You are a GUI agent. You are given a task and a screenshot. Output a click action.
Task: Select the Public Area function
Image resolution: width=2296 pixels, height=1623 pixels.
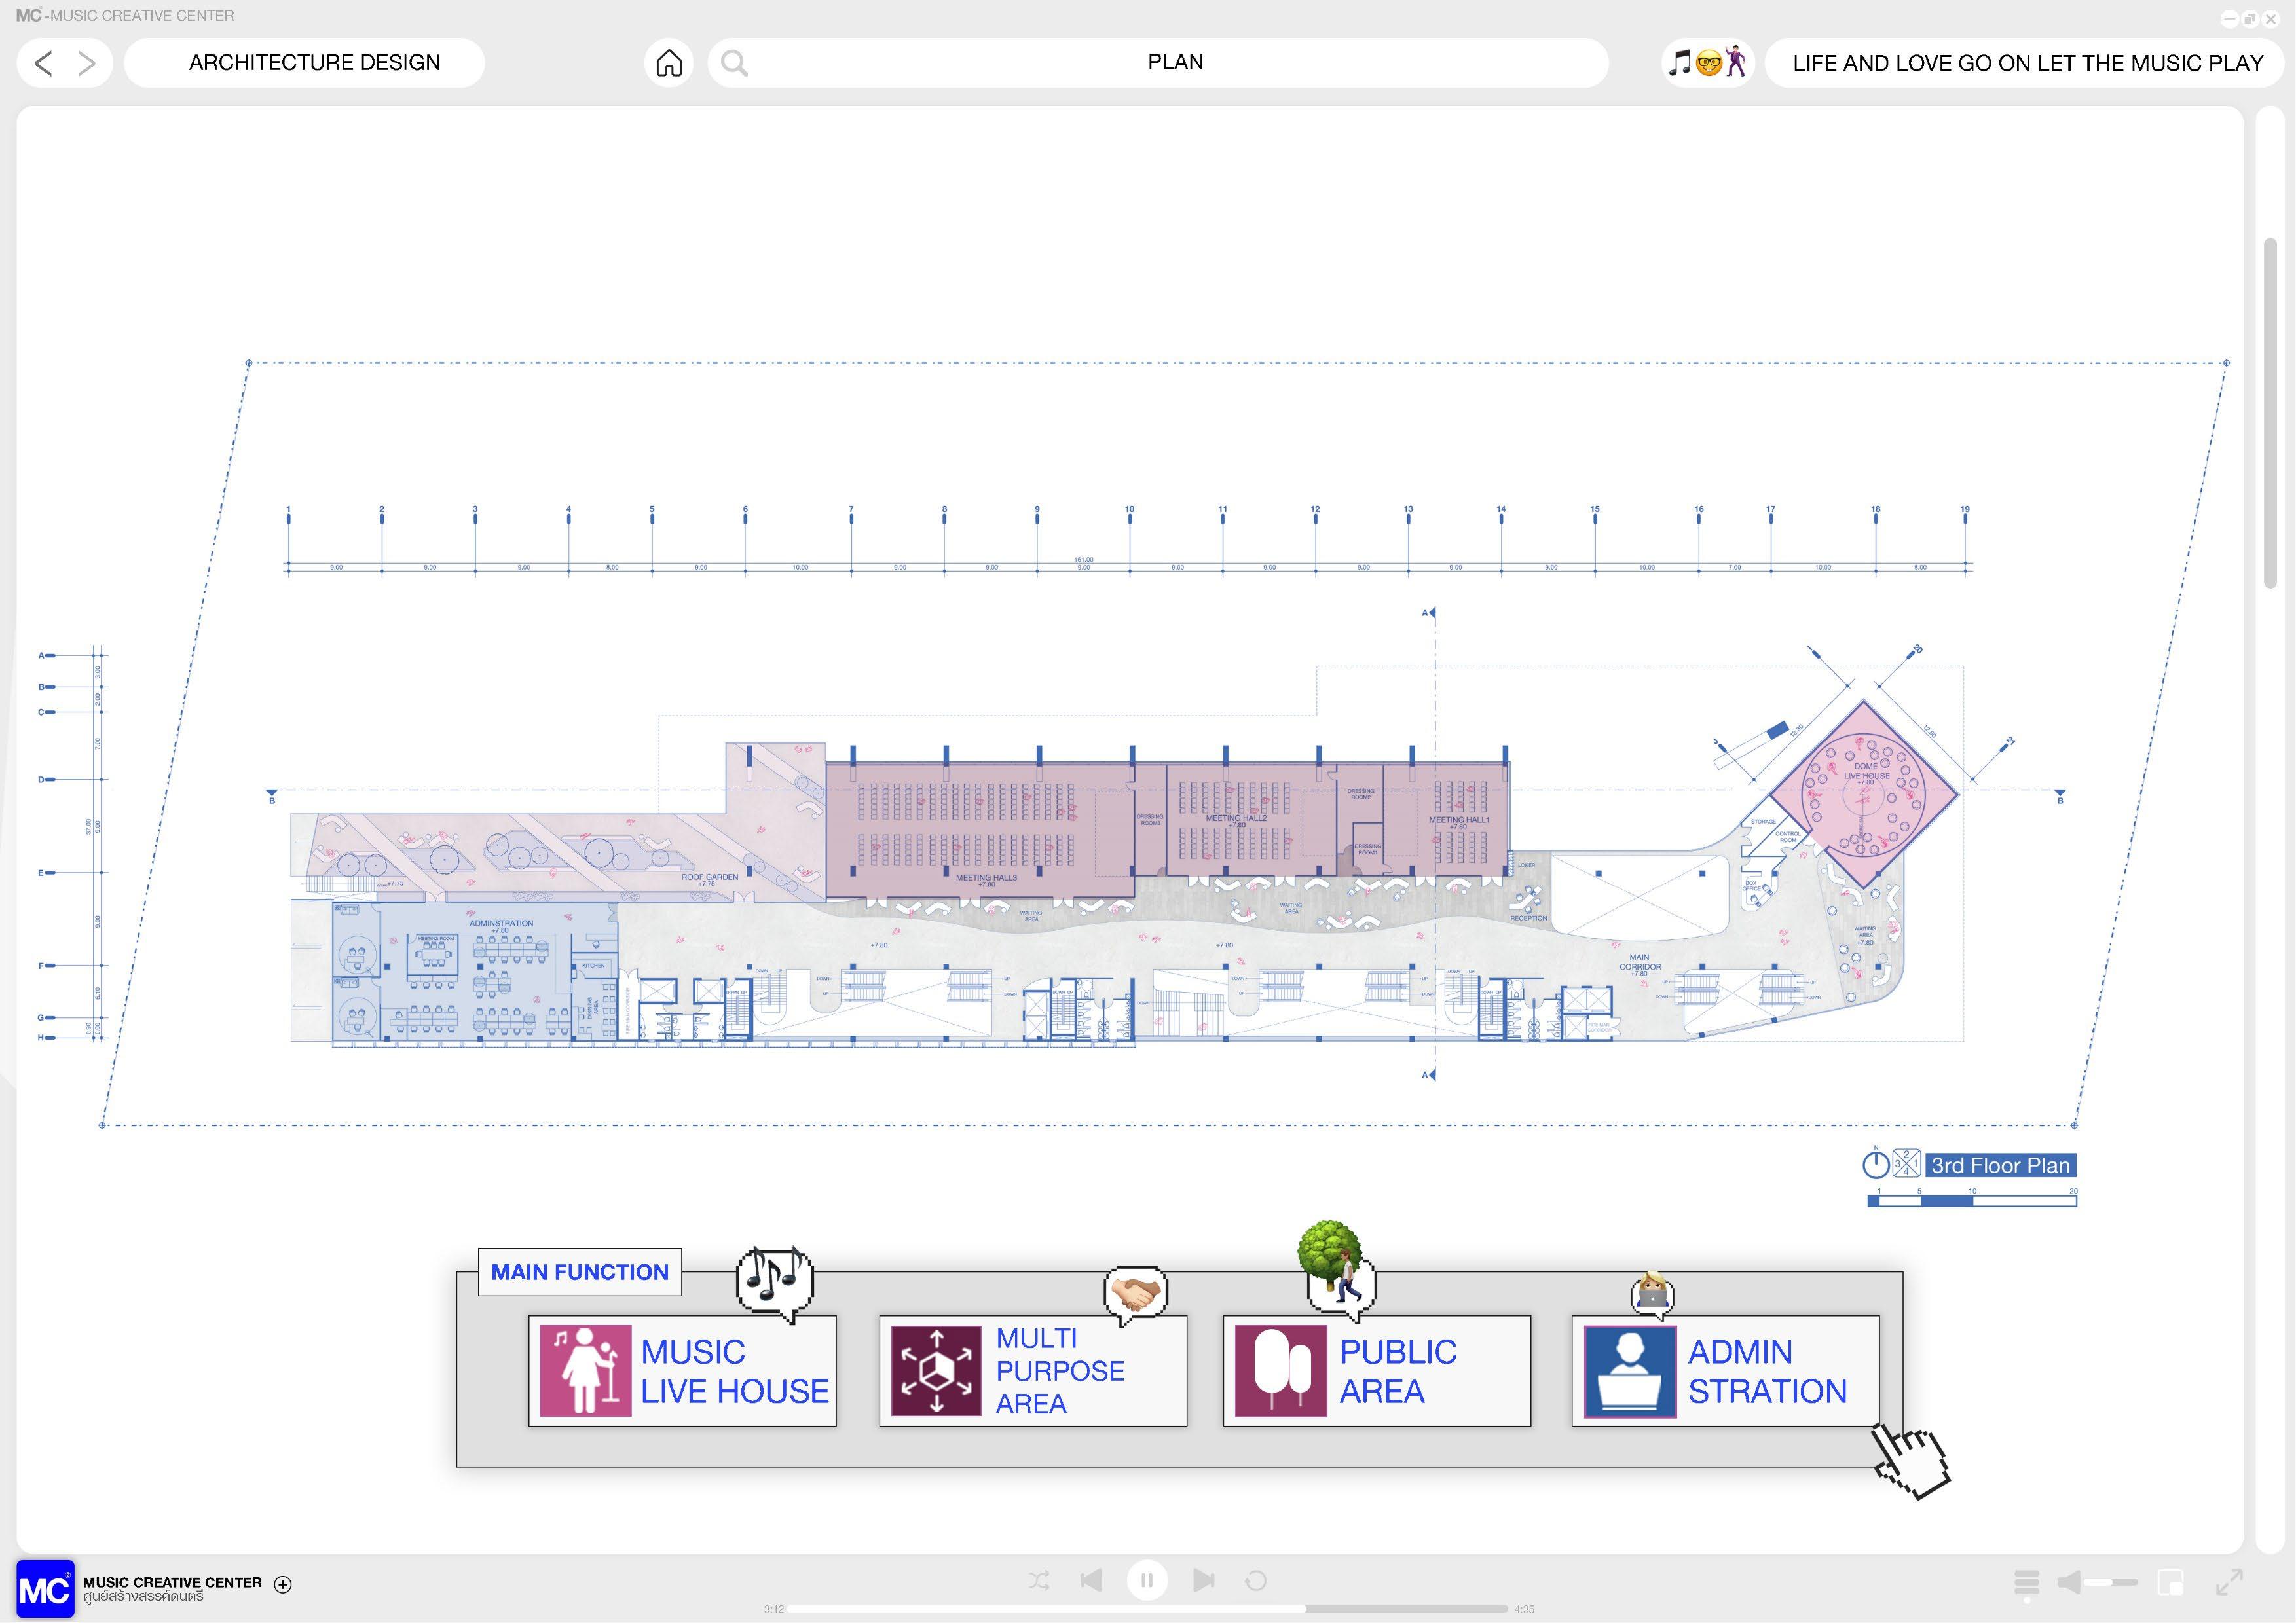(x=1376, y=1371)
